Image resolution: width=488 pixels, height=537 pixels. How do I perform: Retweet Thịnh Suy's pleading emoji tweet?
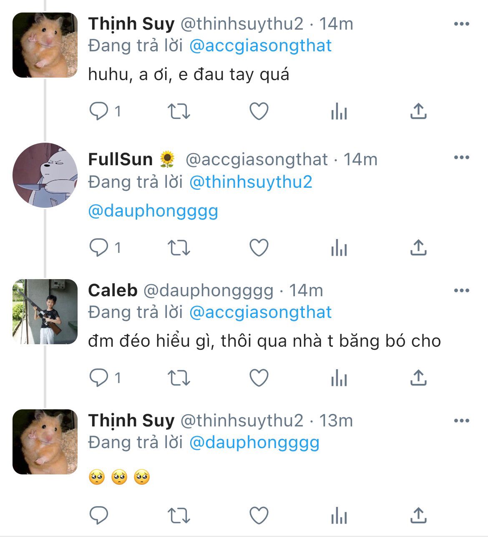coord(179,516)
